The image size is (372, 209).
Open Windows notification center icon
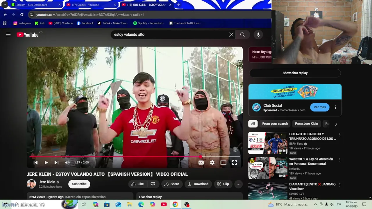point(364,204)
